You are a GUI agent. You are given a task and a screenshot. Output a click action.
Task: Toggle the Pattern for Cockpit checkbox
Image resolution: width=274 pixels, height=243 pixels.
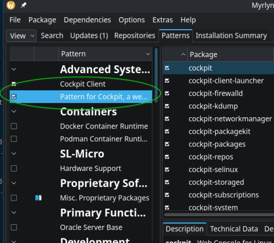click(14, 97)
